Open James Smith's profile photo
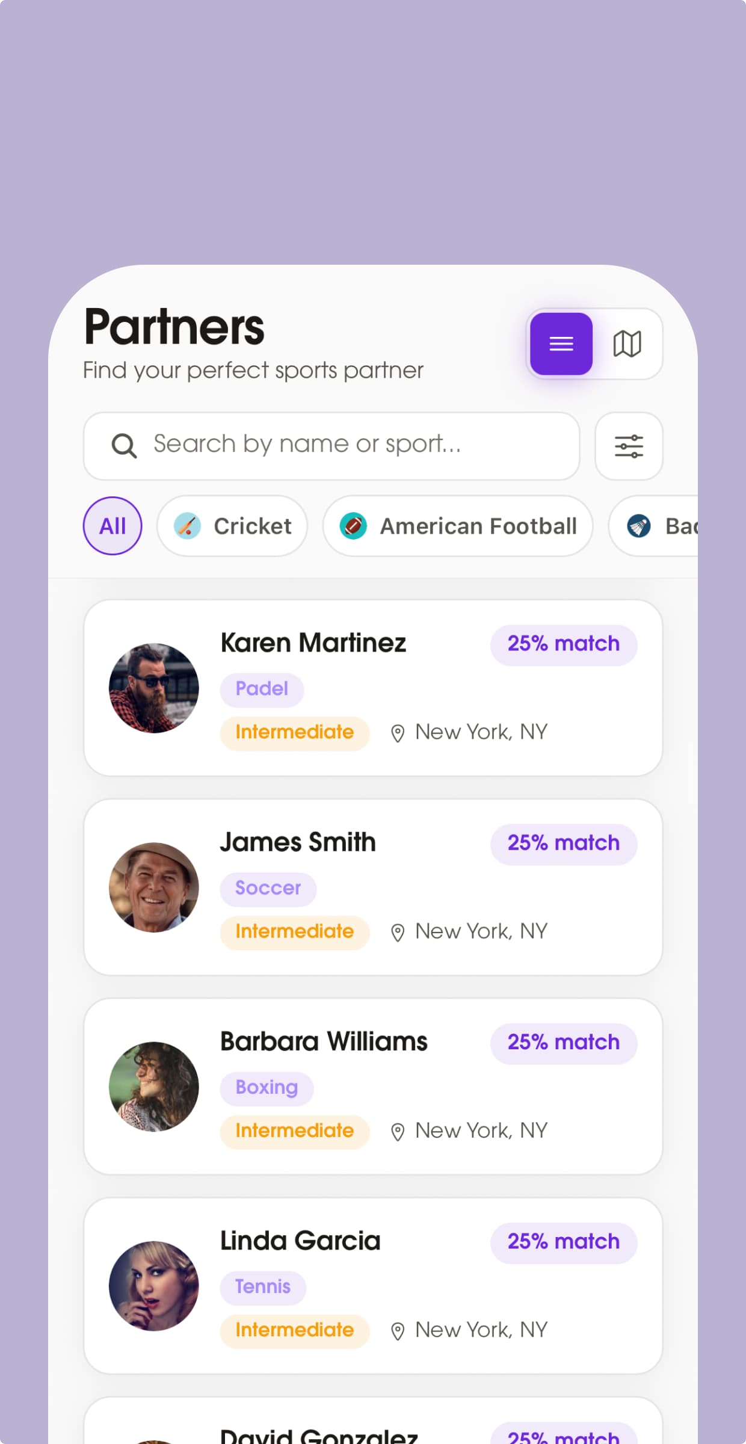 [x=154, y=887]
